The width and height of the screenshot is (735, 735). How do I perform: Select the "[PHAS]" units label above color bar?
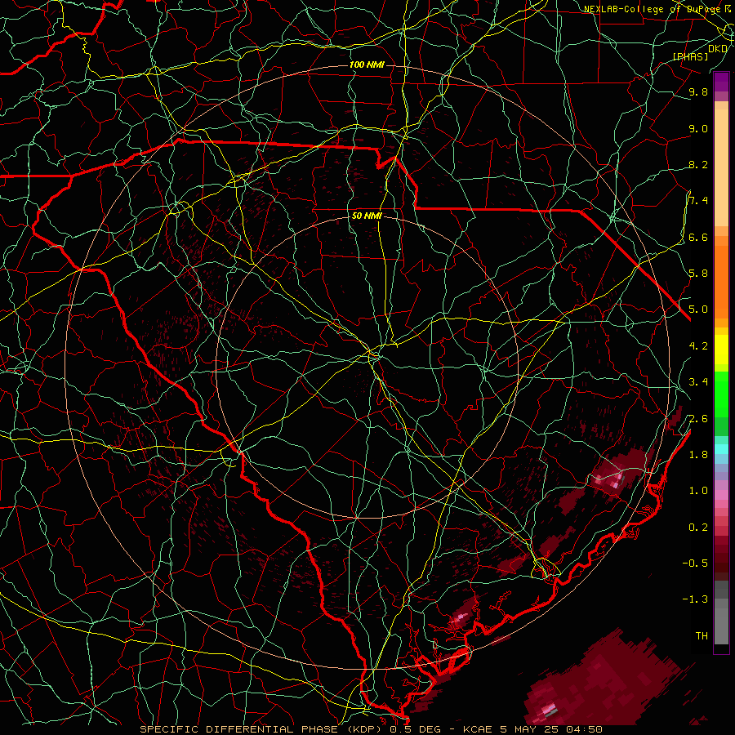(x=690, y=56)
